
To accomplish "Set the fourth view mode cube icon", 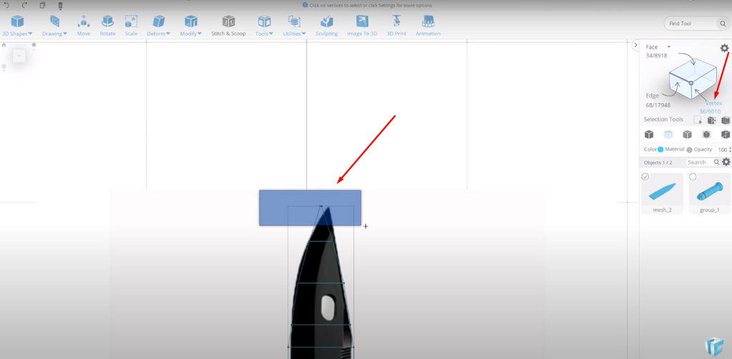I will 706,134.
